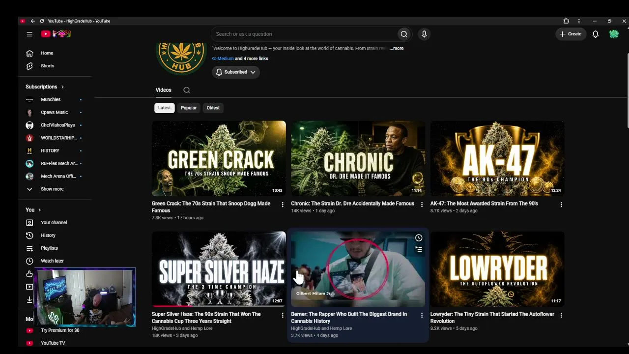Expand the Subscriptions section

click(x=45, y=87)
